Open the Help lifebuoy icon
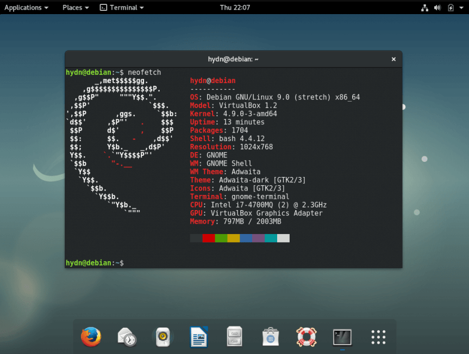 307,337
